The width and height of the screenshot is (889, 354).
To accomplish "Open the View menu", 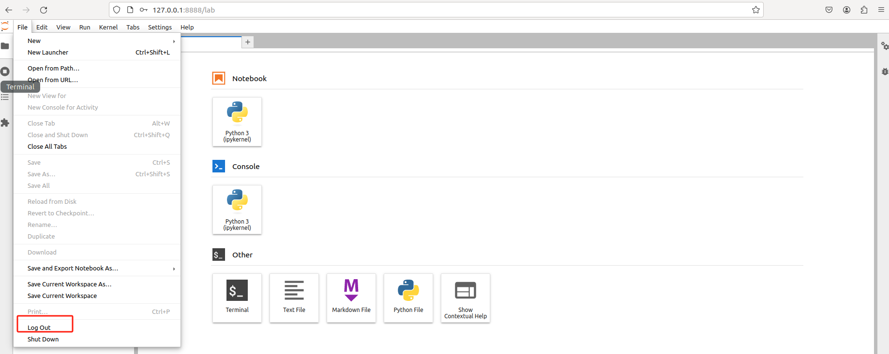I will pyautogui.click(x=63, y=27).
